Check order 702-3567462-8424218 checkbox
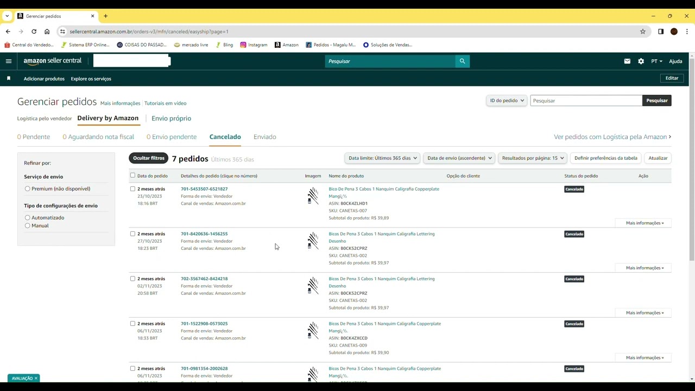Screen dimensions: 695x391 [x=132, y=279]
